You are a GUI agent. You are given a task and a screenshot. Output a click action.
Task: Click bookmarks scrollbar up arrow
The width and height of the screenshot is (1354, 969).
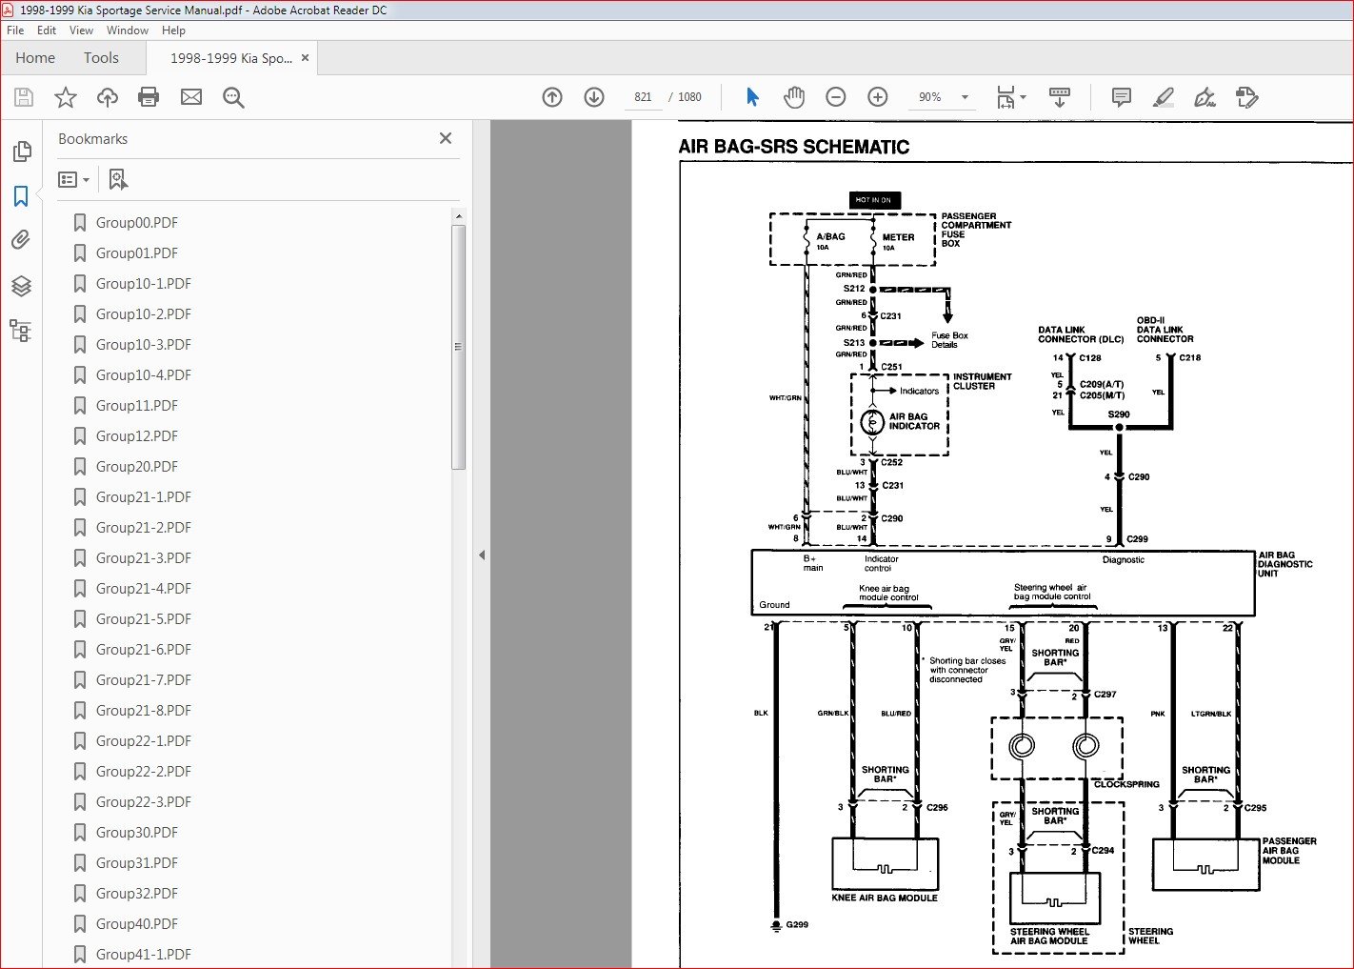click(458, 216)
